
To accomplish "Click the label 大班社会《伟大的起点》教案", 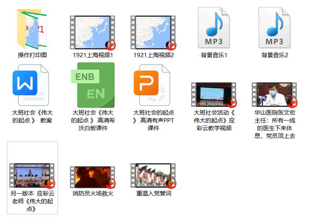I will [32, 117].
